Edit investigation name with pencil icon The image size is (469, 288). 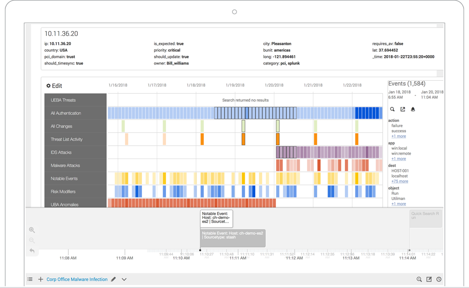coord(113,279)
